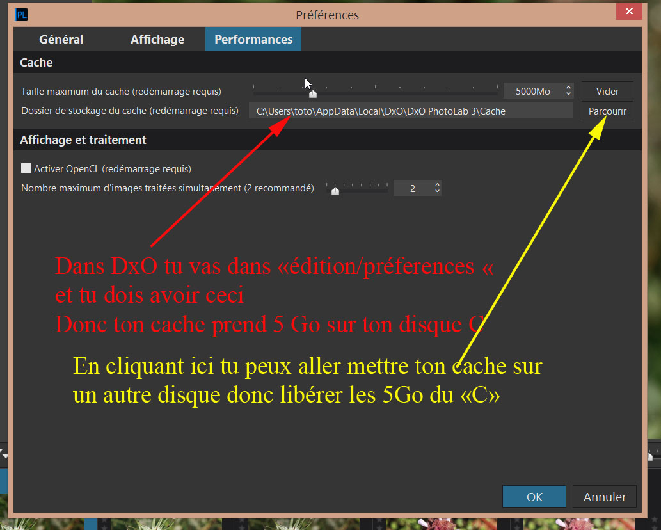
Task: Click the PL application icon in the title bar
Action: [21, 14]
